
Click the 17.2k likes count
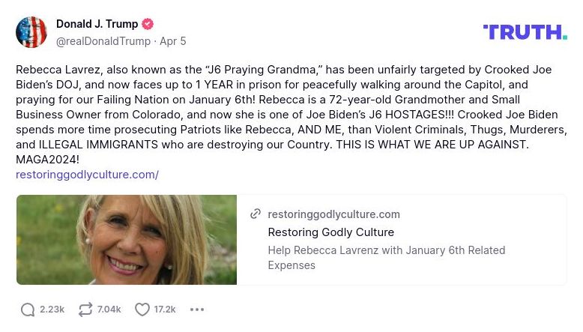pyautogui.click(x=165, y=310)
